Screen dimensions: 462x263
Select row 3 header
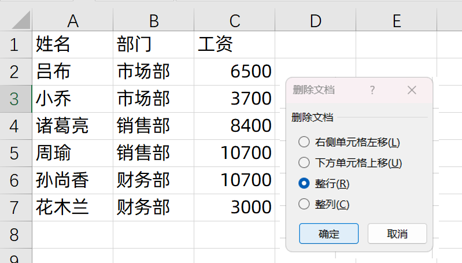(x=14, y=99)
